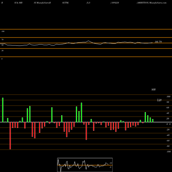172x172 pixels.
Task: Click the "(AMBITION) MunafaSutra.com" header text
Action: coord(152,3)
